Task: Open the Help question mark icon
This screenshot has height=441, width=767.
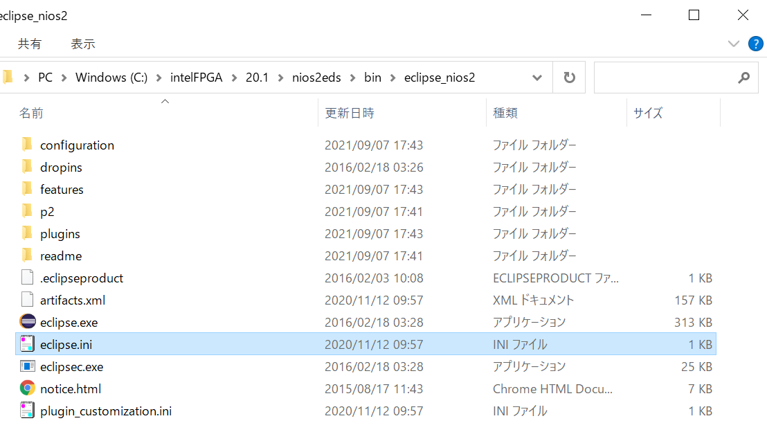Action: [x=756, y=44]
